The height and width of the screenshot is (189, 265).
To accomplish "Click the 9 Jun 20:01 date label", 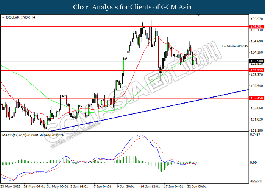I will [x=126, y=186].
